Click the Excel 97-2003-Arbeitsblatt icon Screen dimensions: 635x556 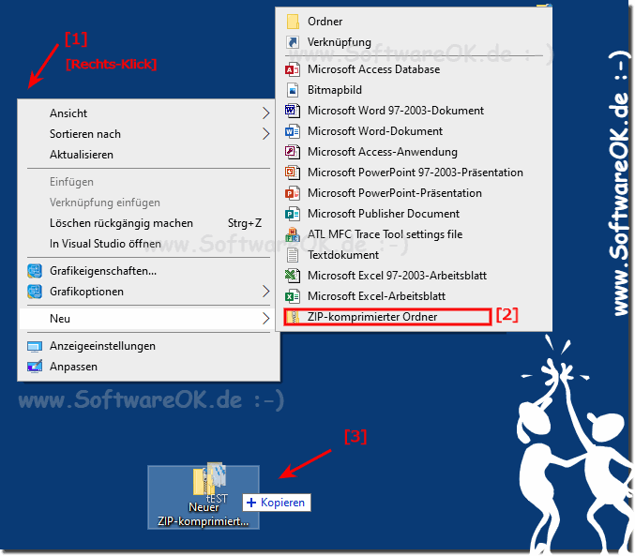293,276
